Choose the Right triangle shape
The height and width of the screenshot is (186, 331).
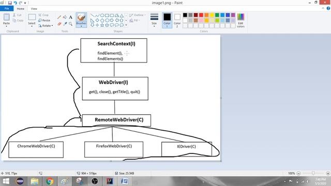coord(93,21)
